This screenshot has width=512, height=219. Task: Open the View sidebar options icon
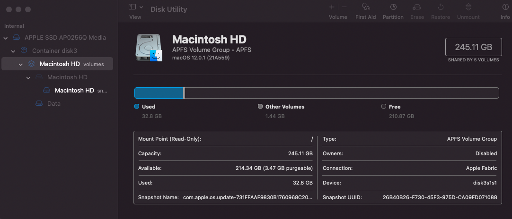click(x=132, y=7)
